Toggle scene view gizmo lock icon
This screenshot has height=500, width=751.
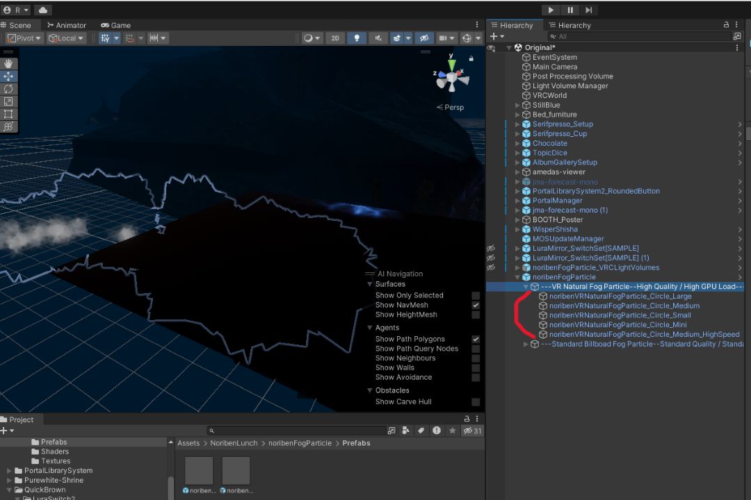click(x=471, y=58)
